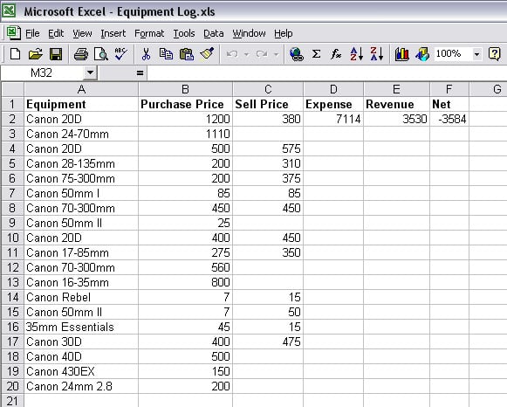
Task: Click the Sort Descending Z-A icon
Action: point(377,53)
